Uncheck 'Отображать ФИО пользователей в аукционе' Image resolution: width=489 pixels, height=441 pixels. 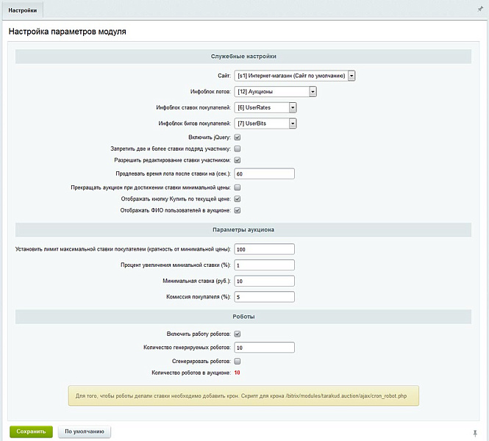(x=238, y=210)
